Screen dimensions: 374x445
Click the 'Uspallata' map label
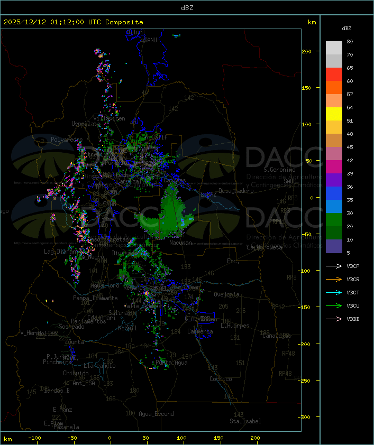pos(86,124)
